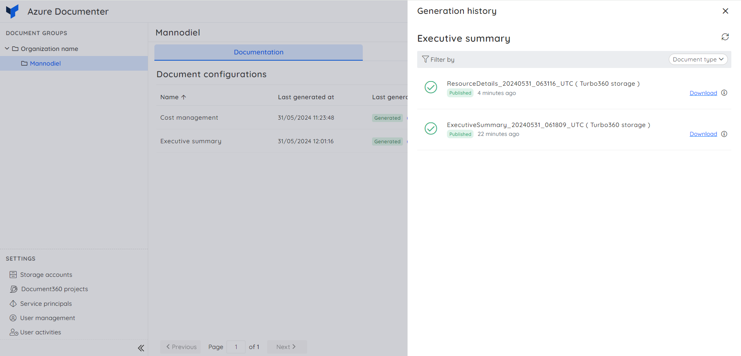The width and height of the screenshot is (741, 356).
Task: Open Service principals settings
Action: pyautogui.click(x=46, y=303)
